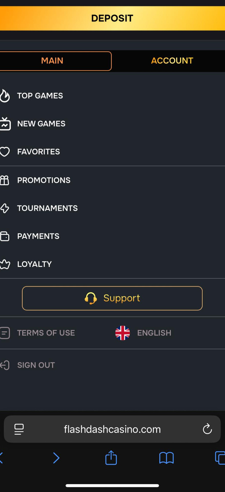Tap the crown icon beside Loyalty
This screenshot has width=225, height=492.
(x=5, y=264)
